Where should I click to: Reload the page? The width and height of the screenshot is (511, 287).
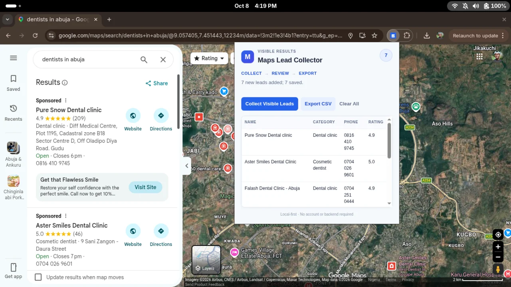[x=35, y=35]
